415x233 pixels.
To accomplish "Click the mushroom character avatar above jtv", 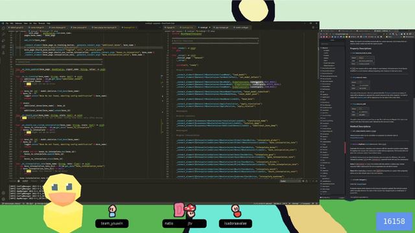I will [x=190, y=210].
